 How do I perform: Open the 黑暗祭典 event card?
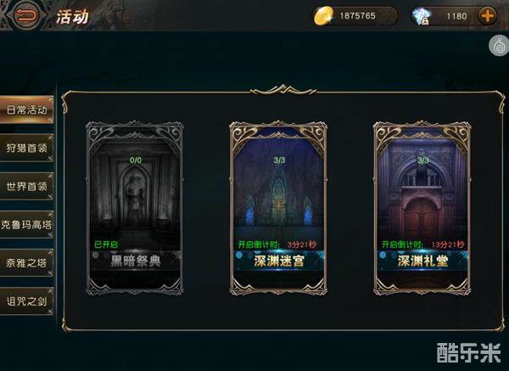pyautogui.click(x=135, y=208)
